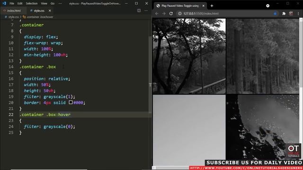Image resolution: width=303 pixels, height=170 pixels.
Task: Open the Go menu
Action: point(53,3)
